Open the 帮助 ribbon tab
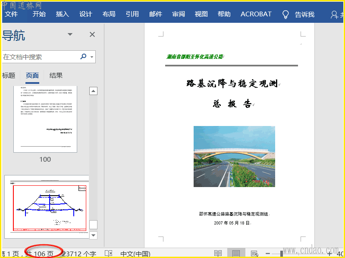345x258 pixels. [224, 14]
